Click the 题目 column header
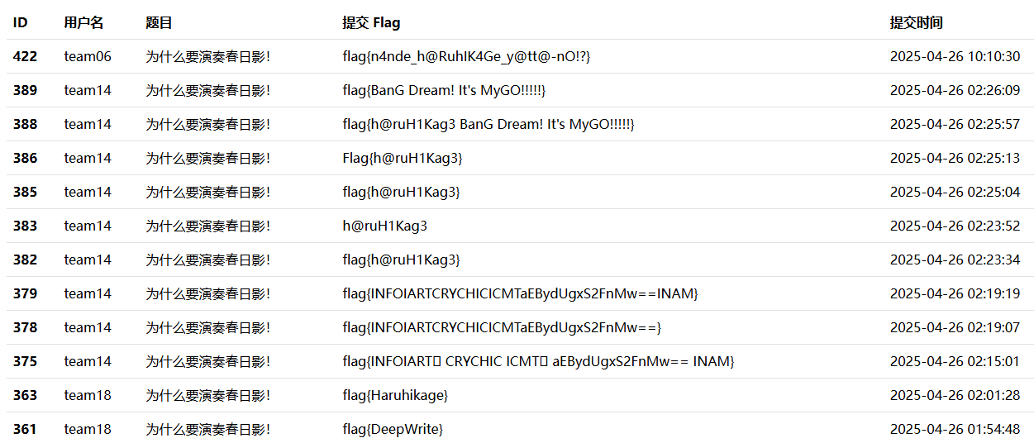Image resolution: width=1034 pixels, height=443 pixels. [x=159, y=23]
